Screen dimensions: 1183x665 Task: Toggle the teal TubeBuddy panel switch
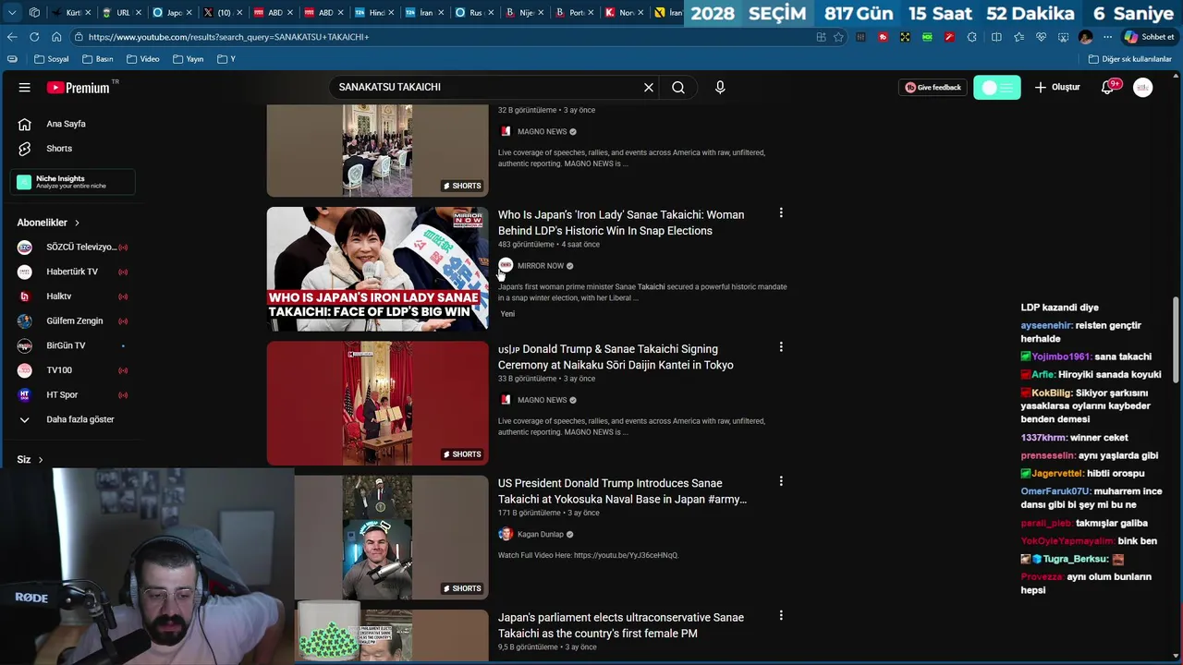click(x=996, y=87)
